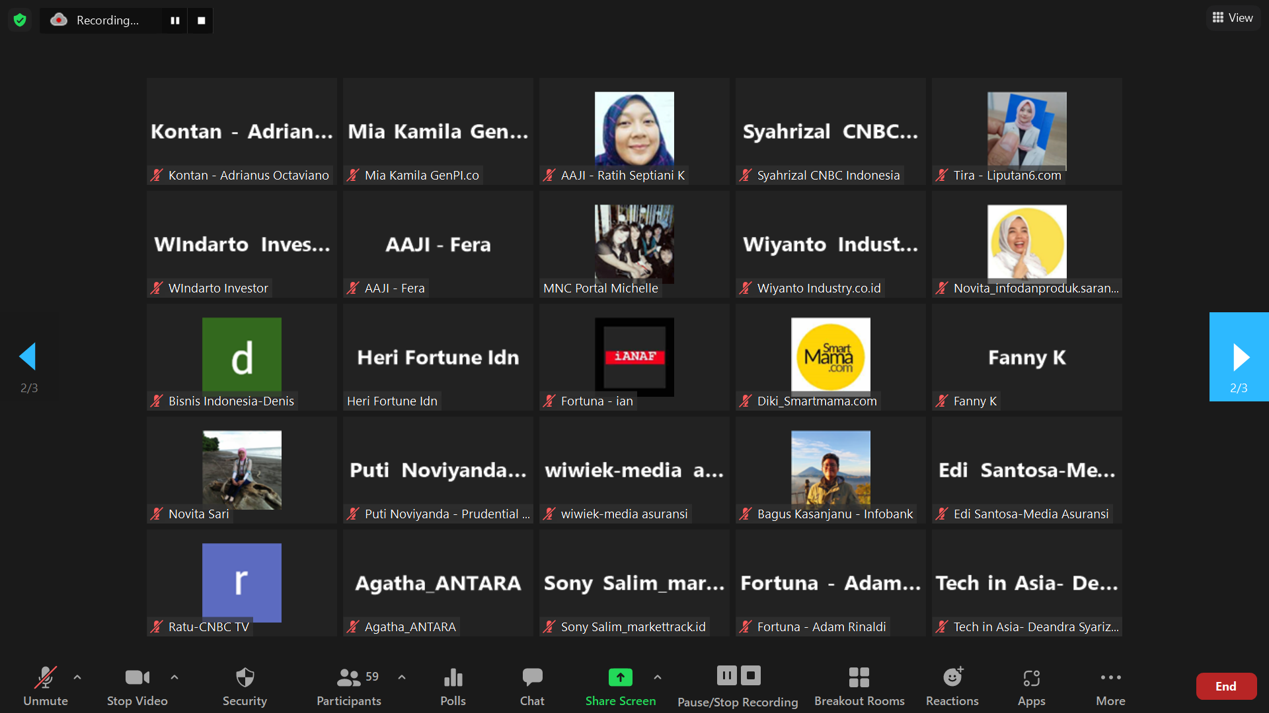Select AAJI - Ratih Septiani K video tile
Viewport: 1269px width, 713px height.
pos(634,131)
